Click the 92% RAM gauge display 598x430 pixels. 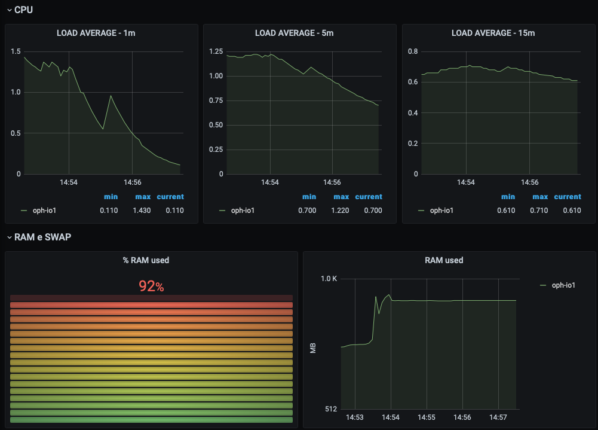click(x=151, y=286)
